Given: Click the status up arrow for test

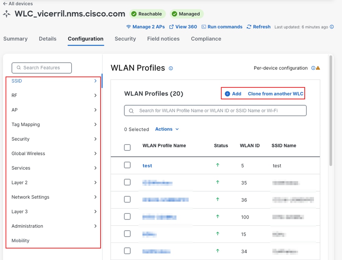Looking at the screenshot, I should [x=217, y=165].
